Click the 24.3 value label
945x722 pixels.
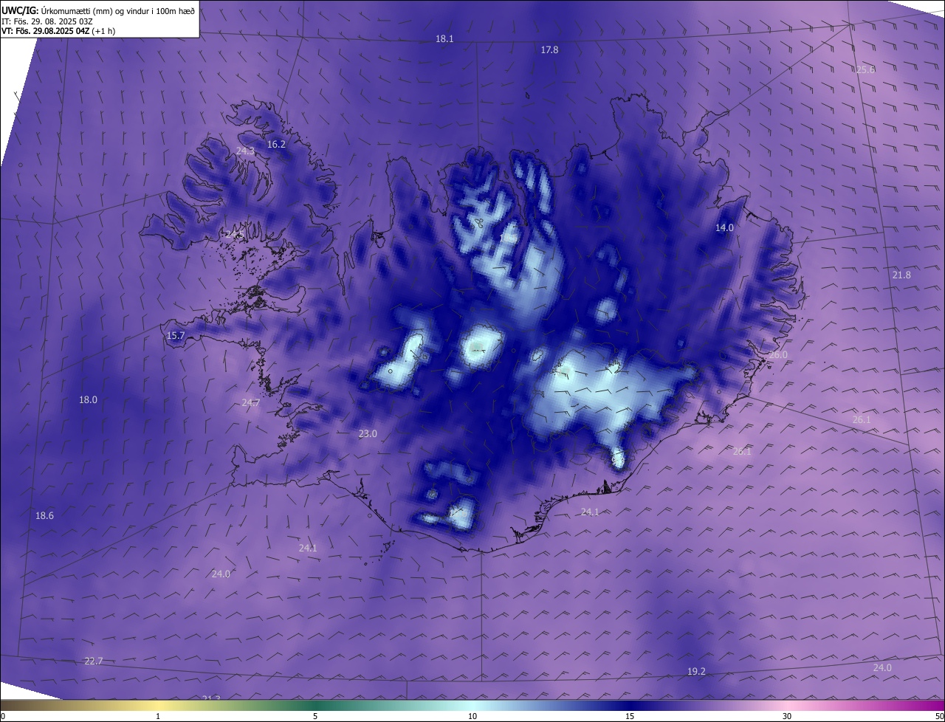point(245,151)
